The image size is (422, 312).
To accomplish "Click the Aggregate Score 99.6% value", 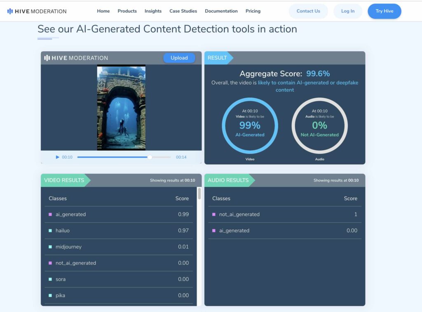I will (318, 73).
